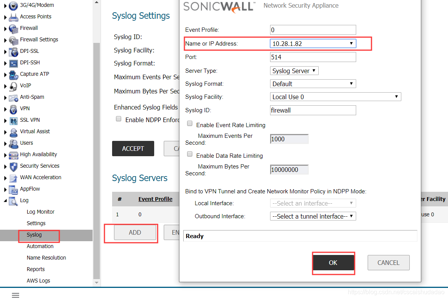Click the VoIP headset icon
This screenshot has height=299, width=448.
pos(13,86)
